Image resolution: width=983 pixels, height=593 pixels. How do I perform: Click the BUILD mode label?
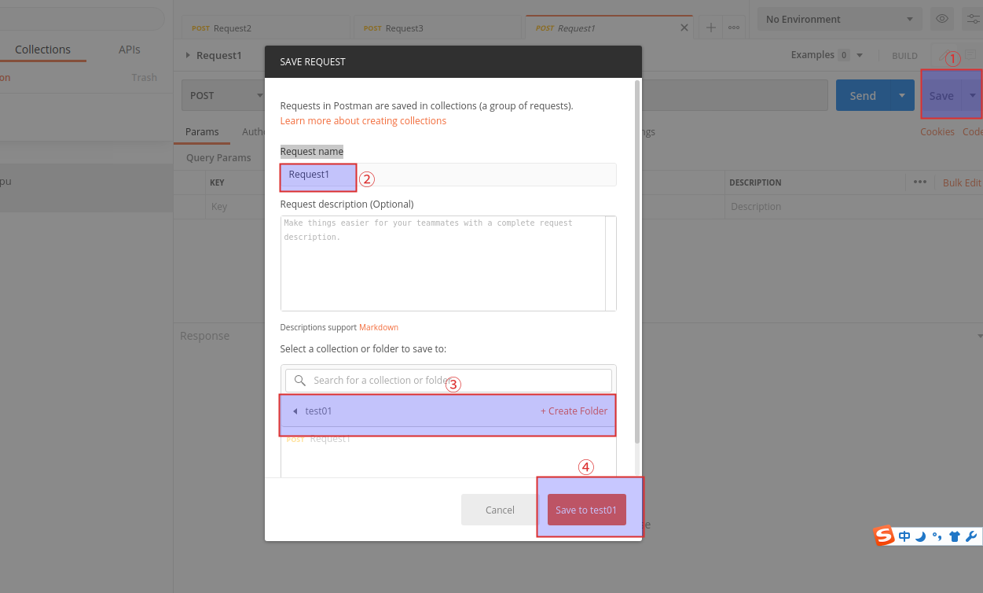pyautogui.click(x=904, y=56)
